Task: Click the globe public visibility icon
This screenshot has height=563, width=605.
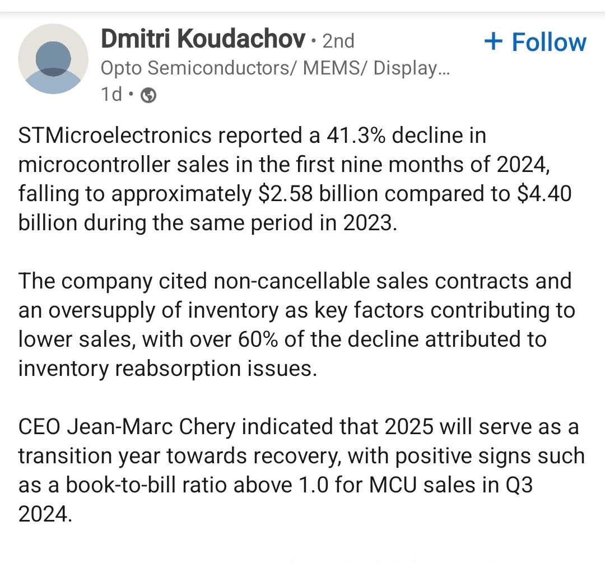Action: point(148,96)
